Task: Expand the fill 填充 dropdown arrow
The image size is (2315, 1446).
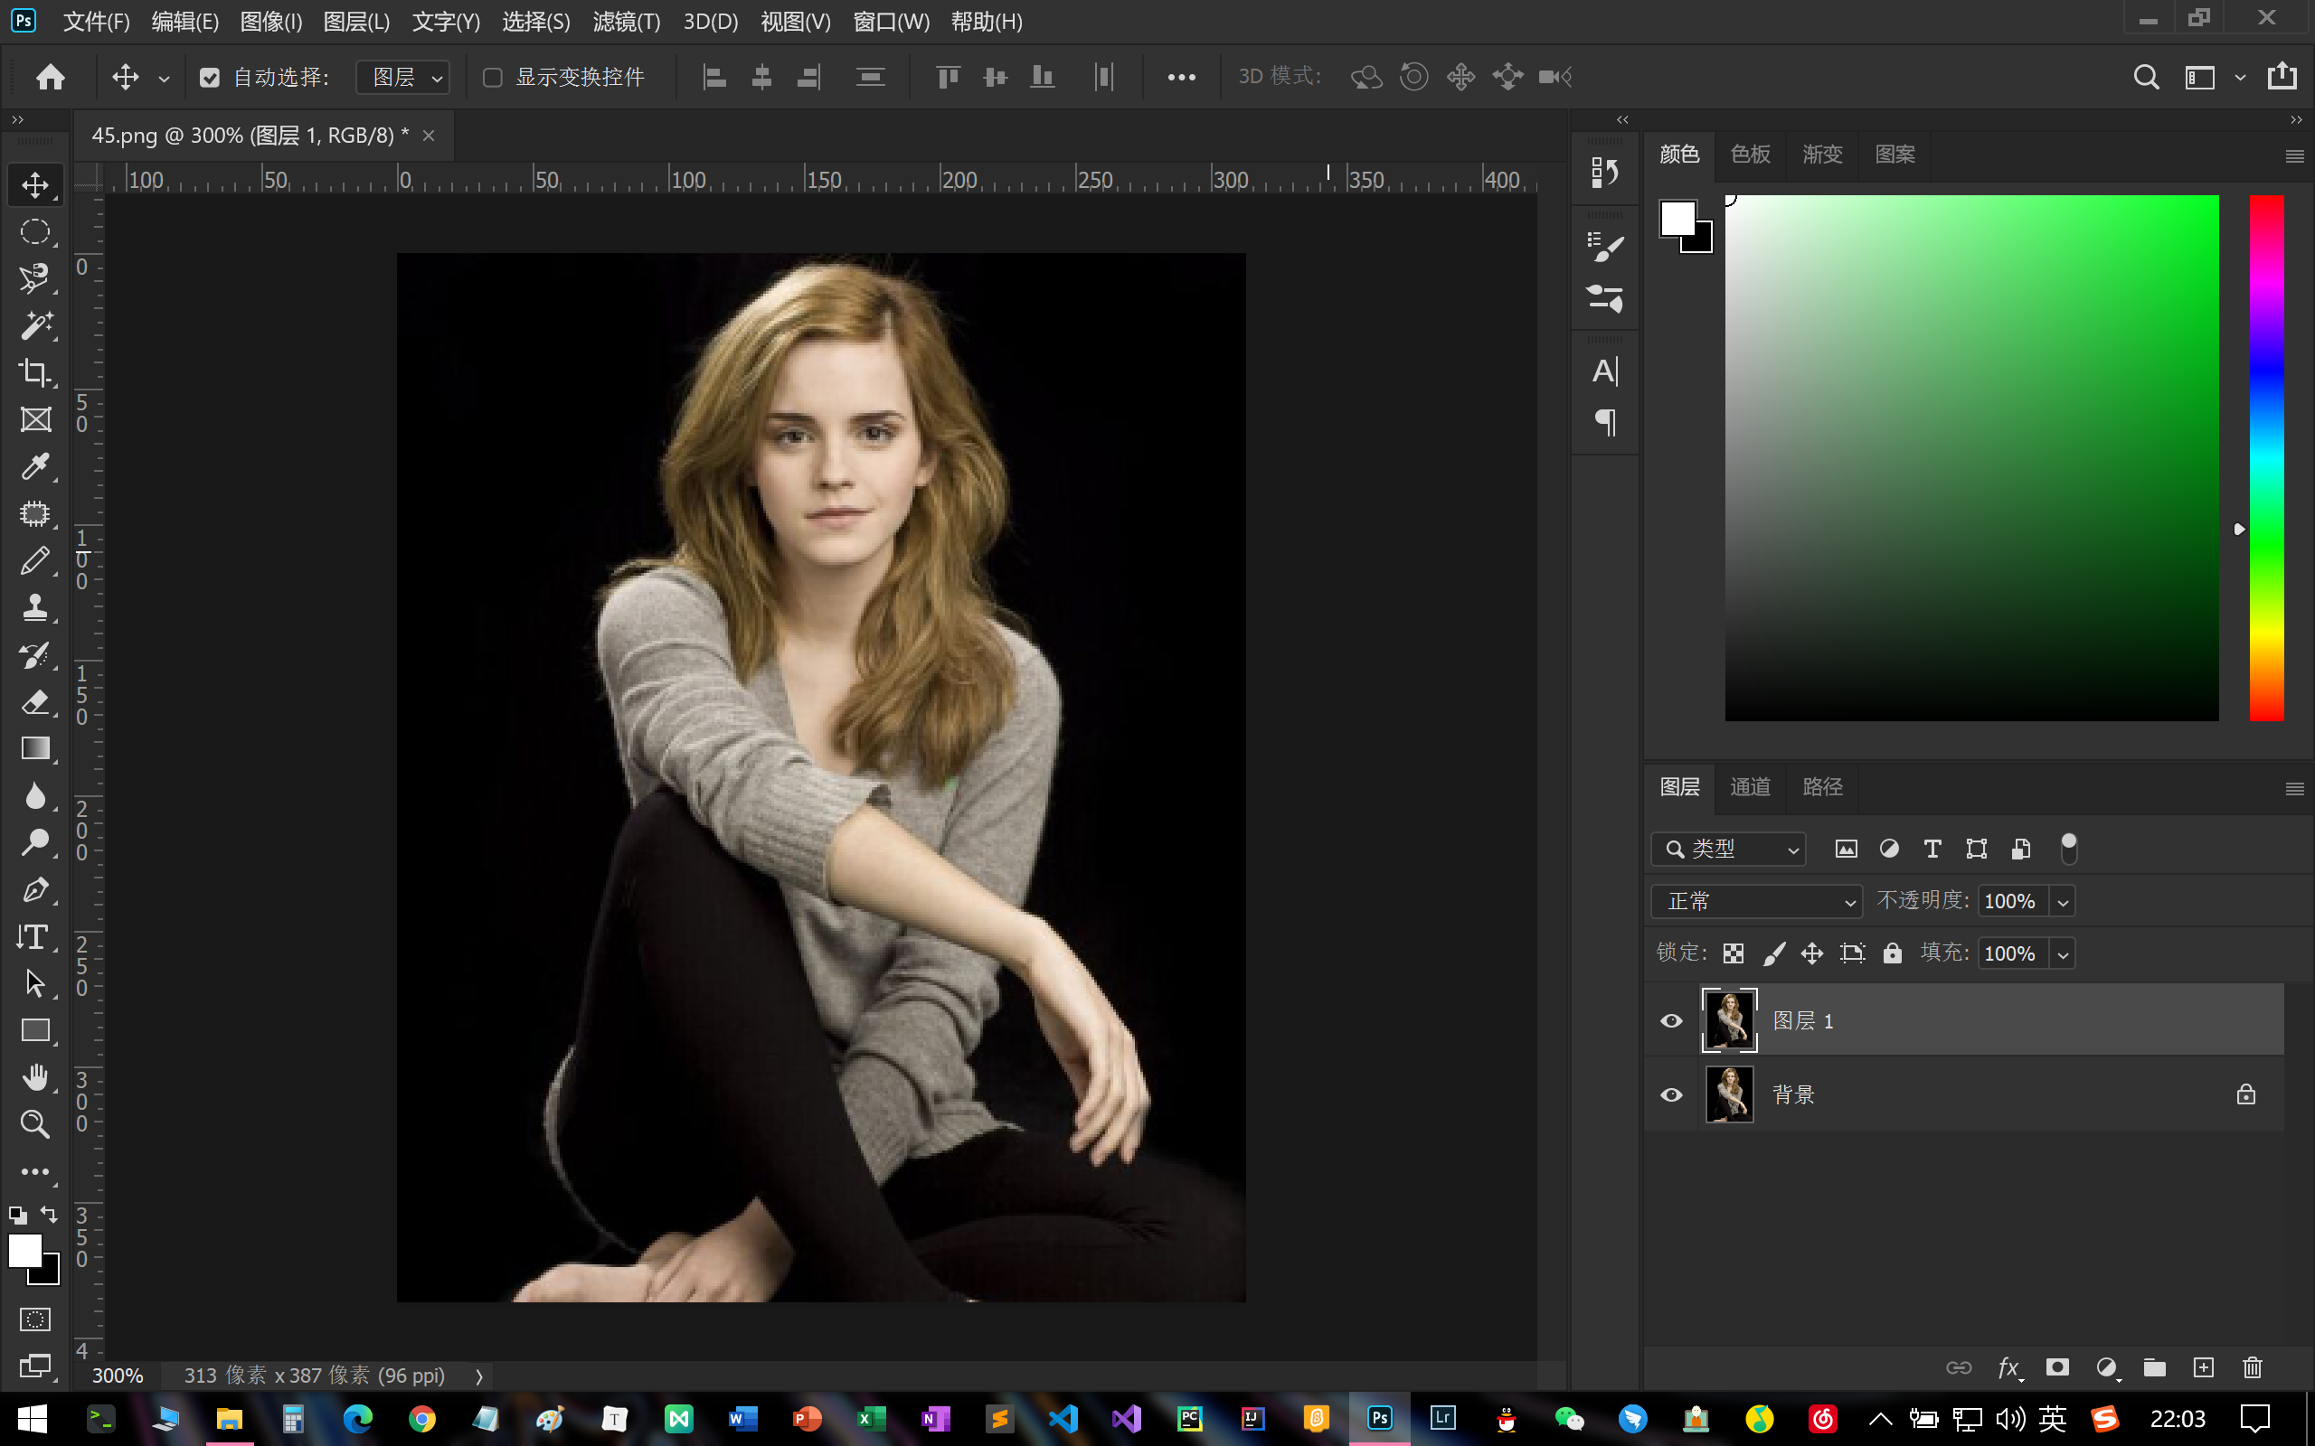Action: tap(2063, 954)
